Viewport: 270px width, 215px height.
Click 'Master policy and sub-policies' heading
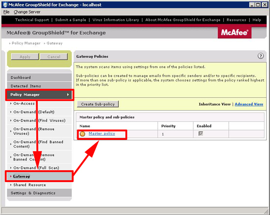click(x=107, y=117)
